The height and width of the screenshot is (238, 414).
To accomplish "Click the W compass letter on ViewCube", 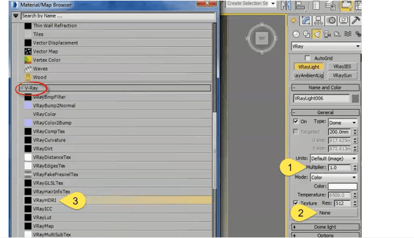I will click(247, 39).
